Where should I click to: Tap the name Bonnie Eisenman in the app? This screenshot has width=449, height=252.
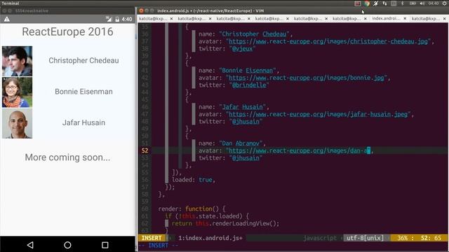pyautogui.click(x=83, y=92)
